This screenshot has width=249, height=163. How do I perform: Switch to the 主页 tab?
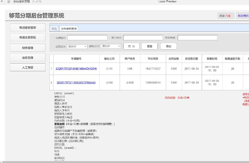pos(54,29)
